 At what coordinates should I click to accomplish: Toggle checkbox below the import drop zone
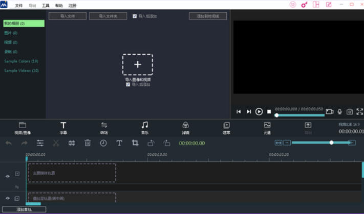pos(128,85)
